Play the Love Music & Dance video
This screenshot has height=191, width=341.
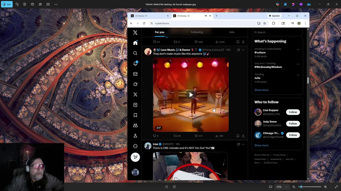pyautogui.click(x=191, y=95)
